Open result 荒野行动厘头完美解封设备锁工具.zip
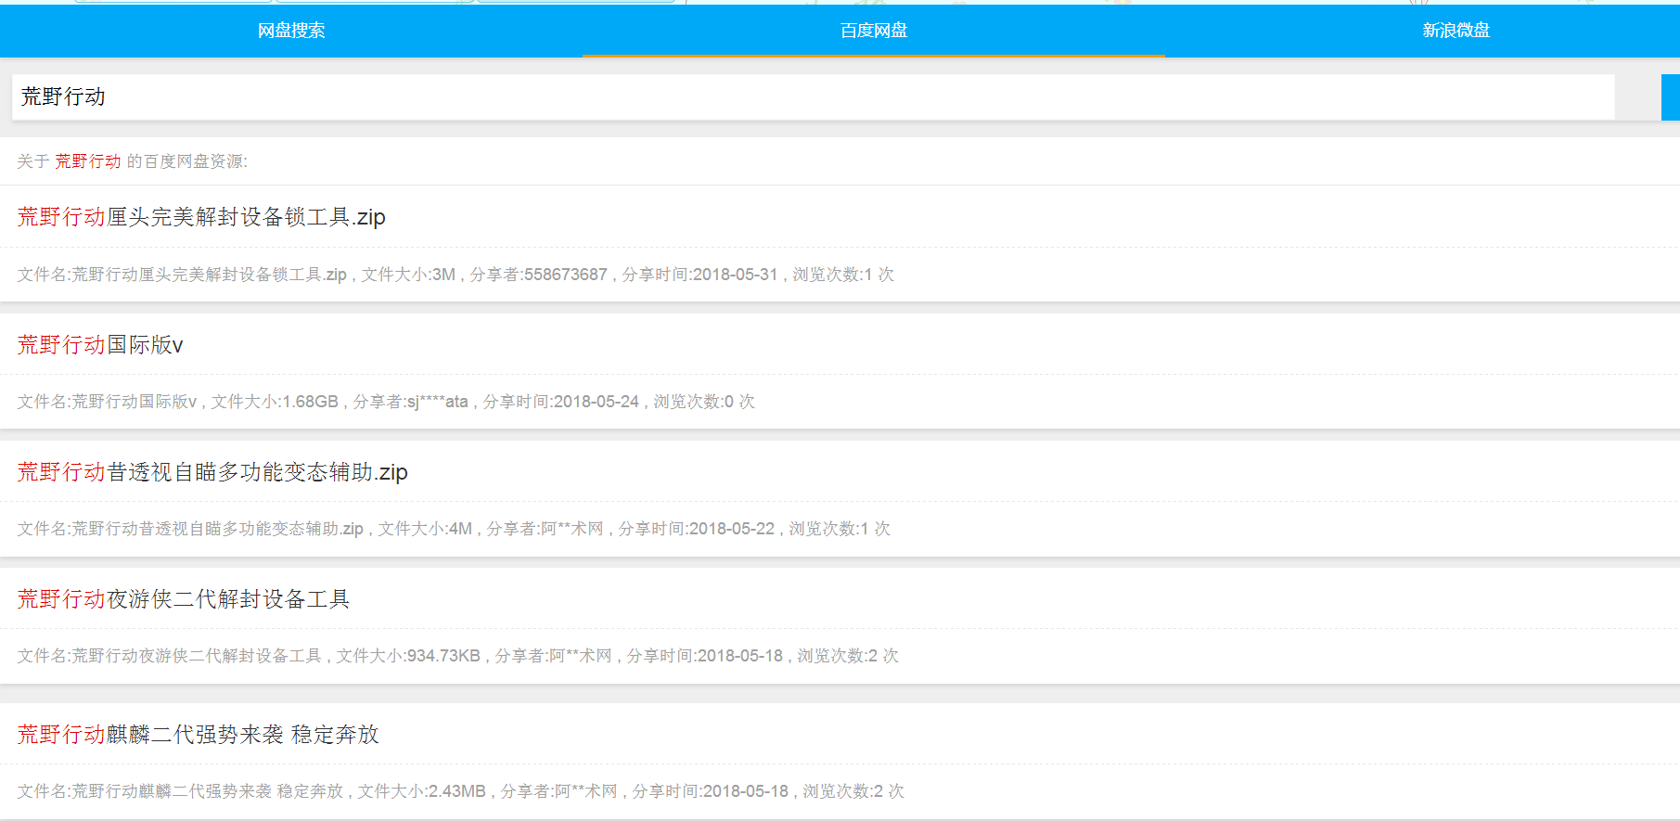 pos(201,217)
